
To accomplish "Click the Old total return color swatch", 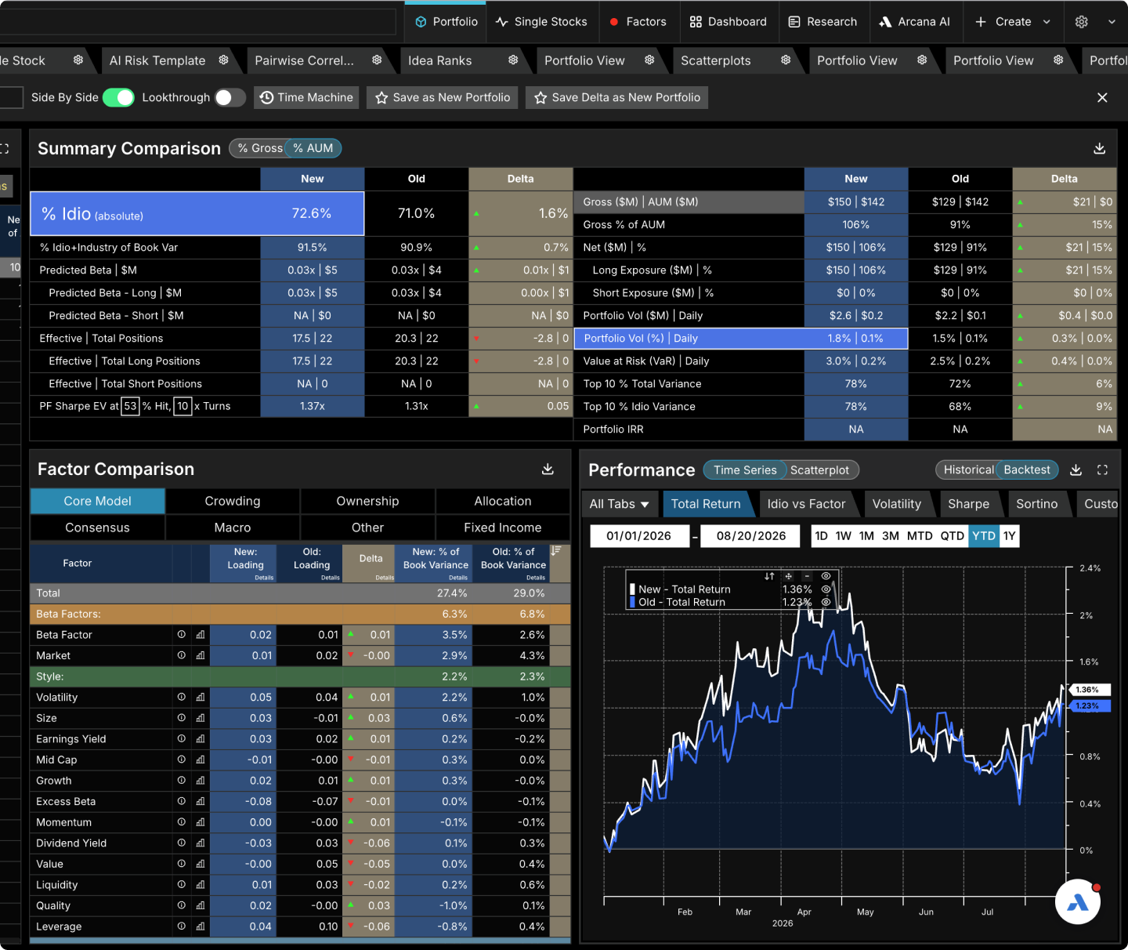I will pyautogui.click(x=632, y=602).
